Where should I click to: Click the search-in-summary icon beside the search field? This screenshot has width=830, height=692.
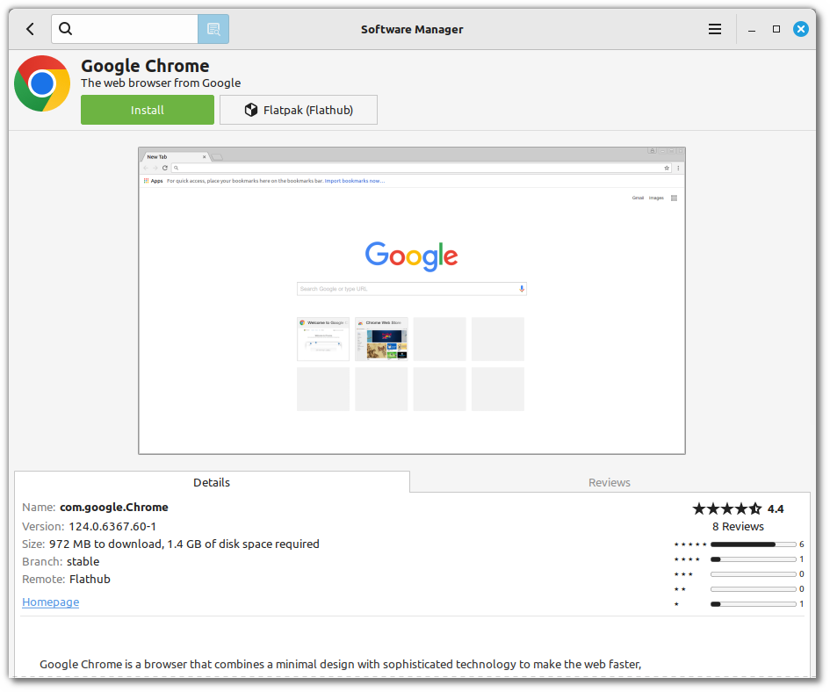coord(213,29)
